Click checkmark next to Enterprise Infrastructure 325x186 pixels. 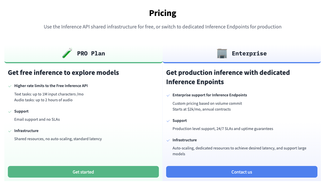coord(168,140)
